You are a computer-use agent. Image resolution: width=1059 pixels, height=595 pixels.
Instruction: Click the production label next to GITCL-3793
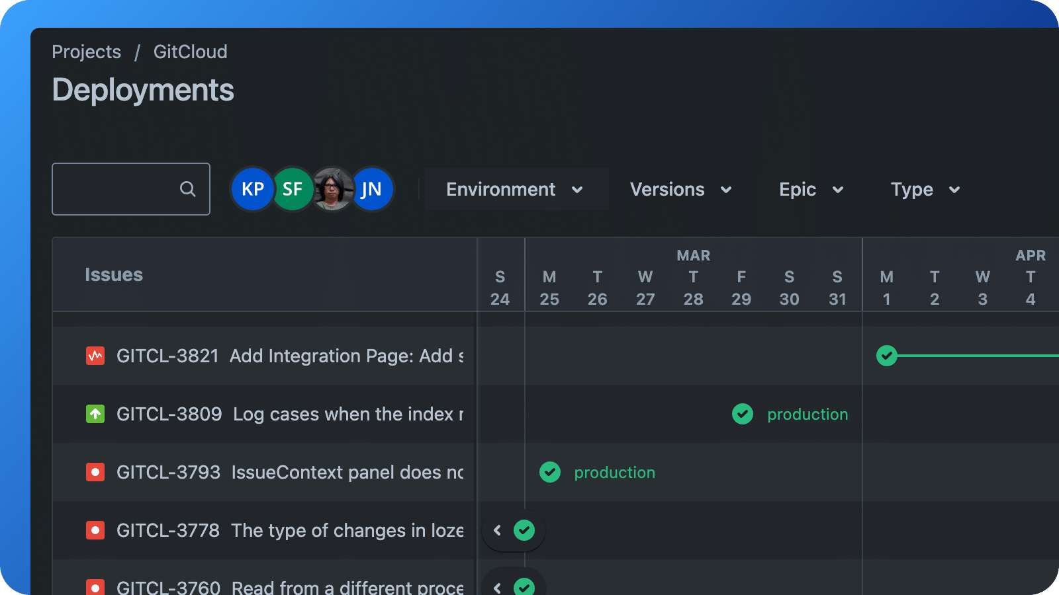[614, 472]
